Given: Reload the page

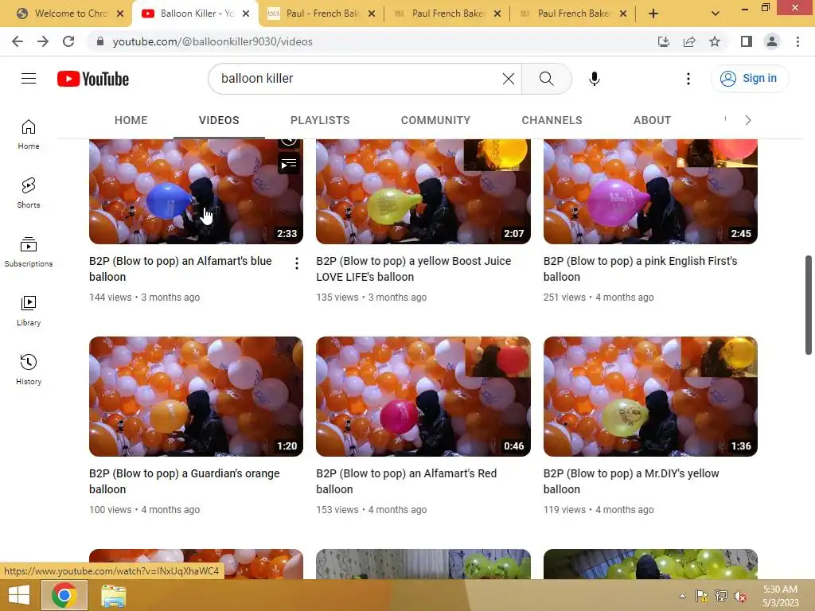Looking at the screenshot, I should 68,41.
